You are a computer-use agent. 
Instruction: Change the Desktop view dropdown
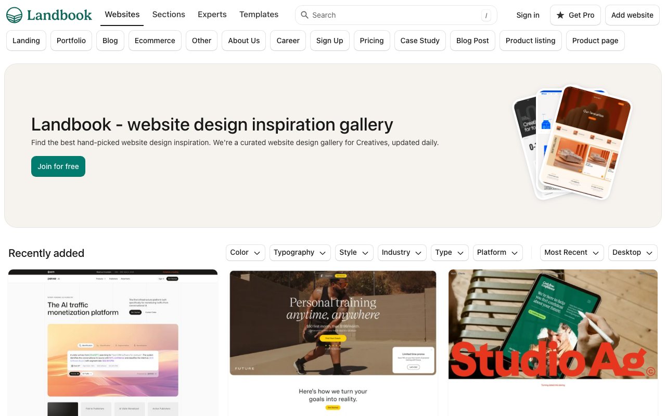point(633,252)
